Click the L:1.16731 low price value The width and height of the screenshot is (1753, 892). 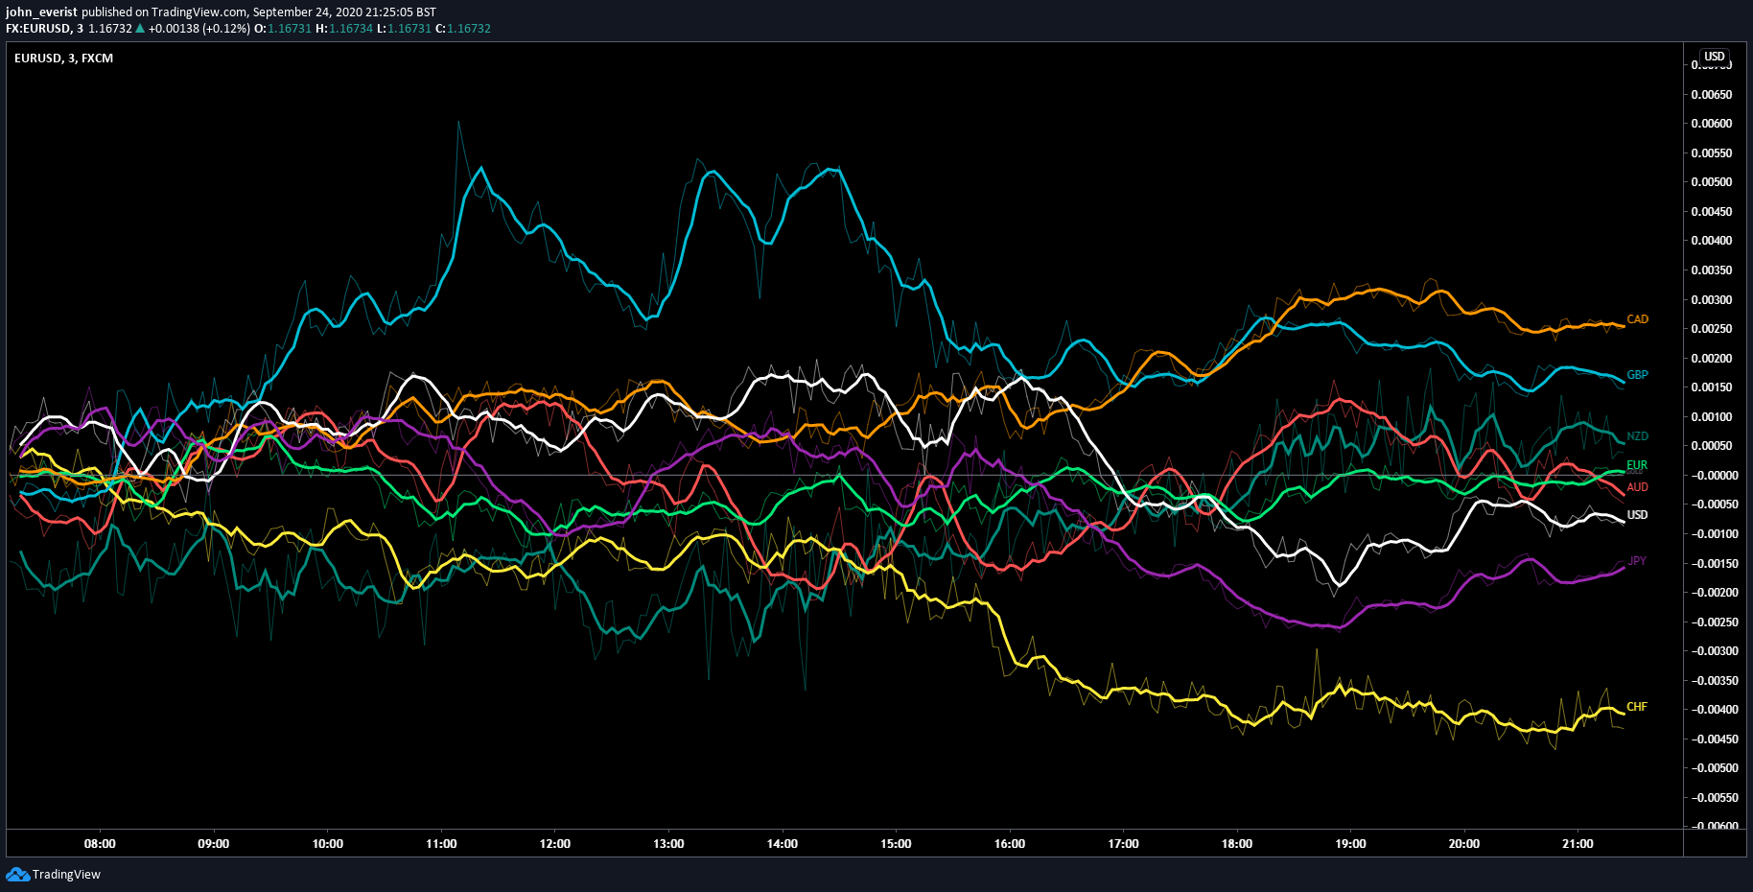(x=404, y=29)
